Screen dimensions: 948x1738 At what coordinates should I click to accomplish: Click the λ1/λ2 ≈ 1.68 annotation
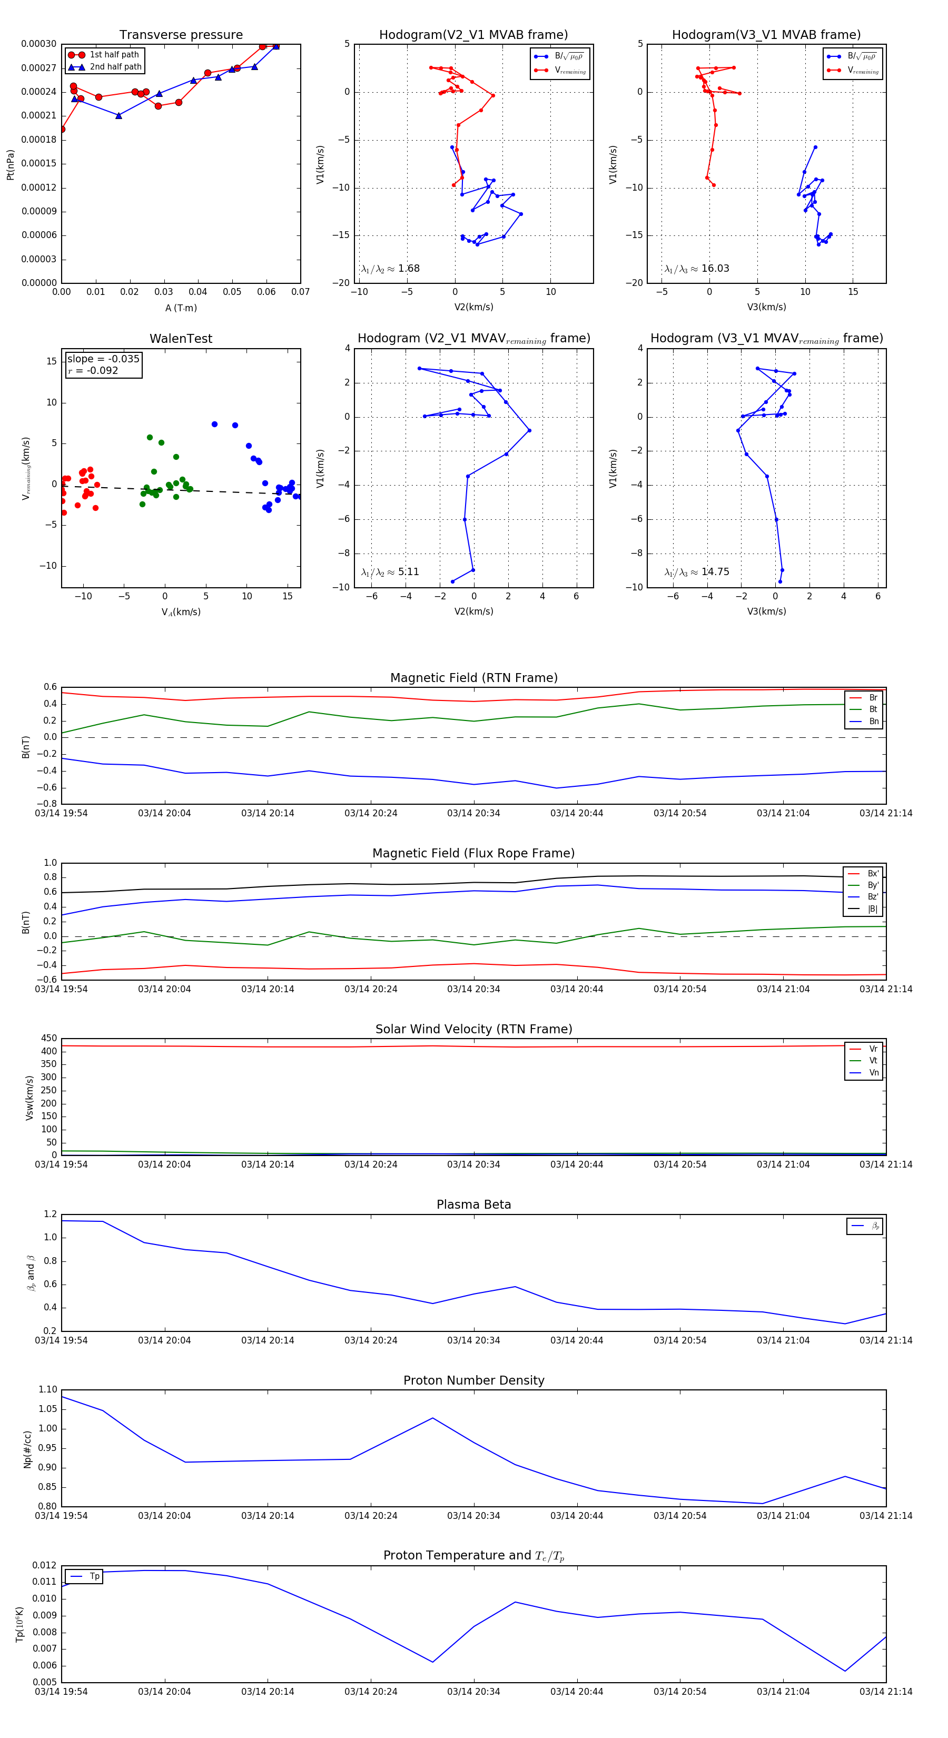(391, 269)
